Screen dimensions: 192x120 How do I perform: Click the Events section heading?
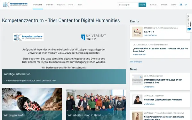coord(134,21)
